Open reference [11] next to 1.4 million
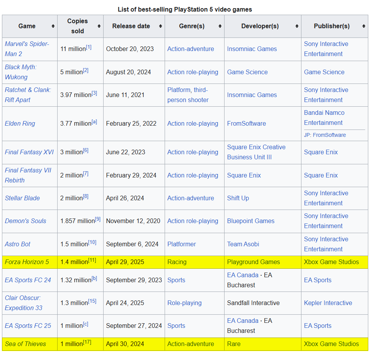371x353 pixels. coord(92,261)
